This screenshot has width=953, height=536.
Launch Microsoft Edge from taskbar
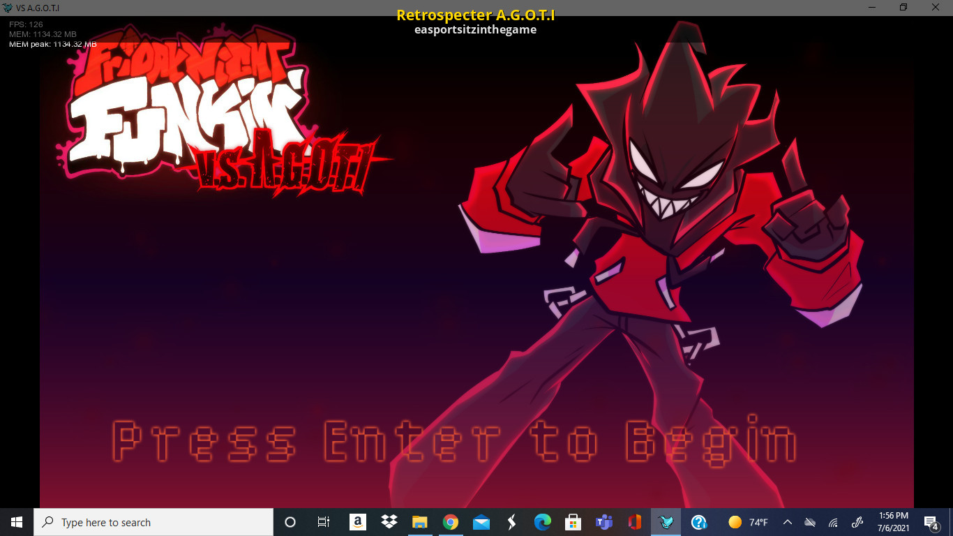tap(542, 522)
